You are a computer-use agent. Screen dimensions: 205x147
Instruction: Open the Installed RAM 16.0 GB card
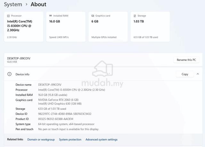click(66, 27)
